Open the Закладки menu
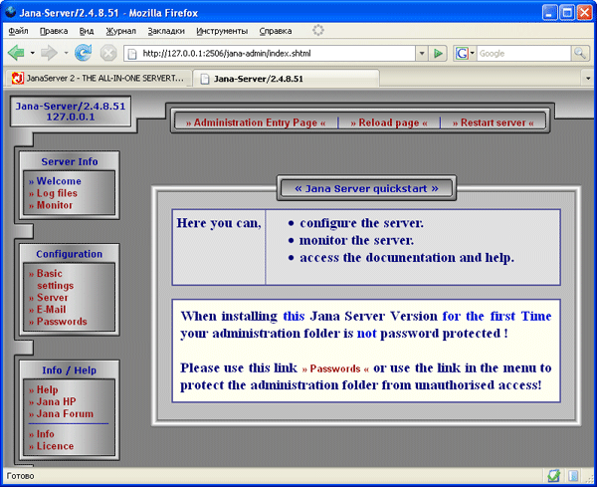 pyautogui.click(x=166, y=31)
